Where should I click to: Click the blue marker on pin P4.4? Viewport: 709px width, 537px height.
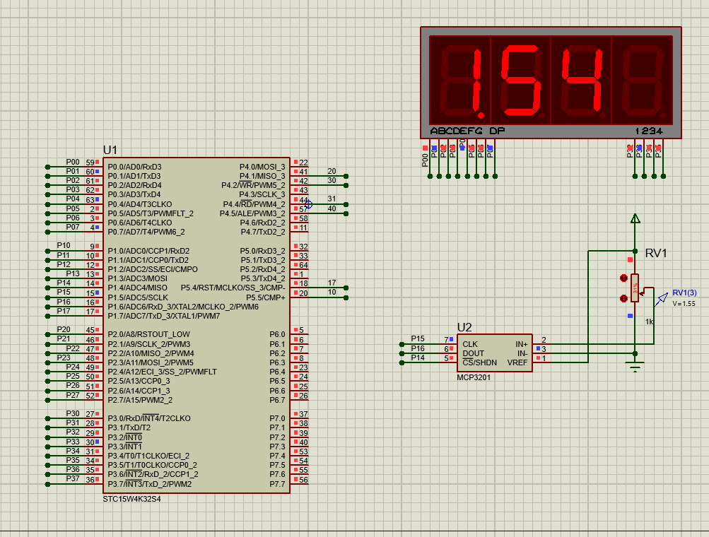(309, 203)
